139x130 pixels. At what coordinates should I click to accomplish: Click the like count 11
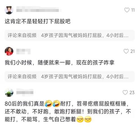point(133,10)
